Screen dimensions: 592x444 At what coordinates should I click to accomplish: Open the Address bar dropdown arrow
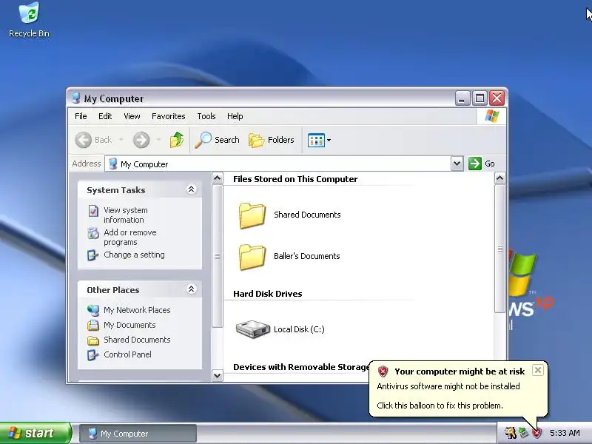(457, 164)
